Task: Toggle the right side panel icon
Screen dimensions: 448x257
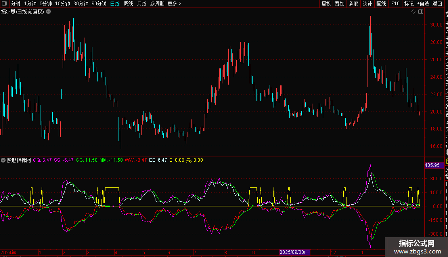Action: [421, 12]
